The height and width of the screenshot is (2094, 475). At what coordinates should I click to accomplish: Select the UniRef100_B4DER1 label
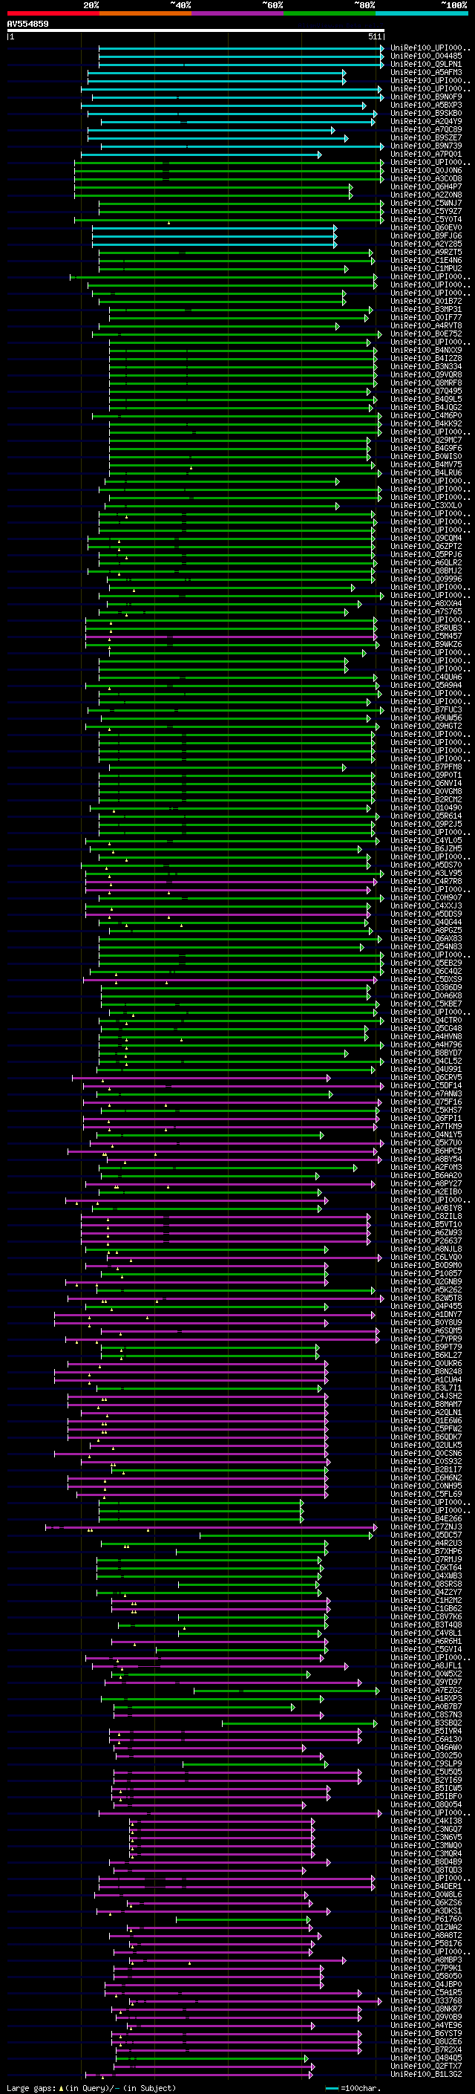pyautogui.click(x=425, y=1886)
